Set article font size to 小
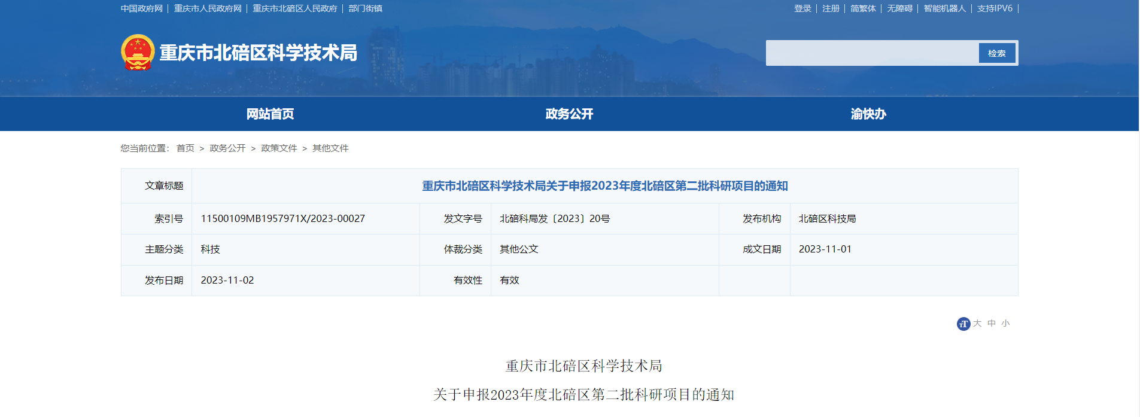Viewport: 1140px width, 417px height. point(1005,323)
